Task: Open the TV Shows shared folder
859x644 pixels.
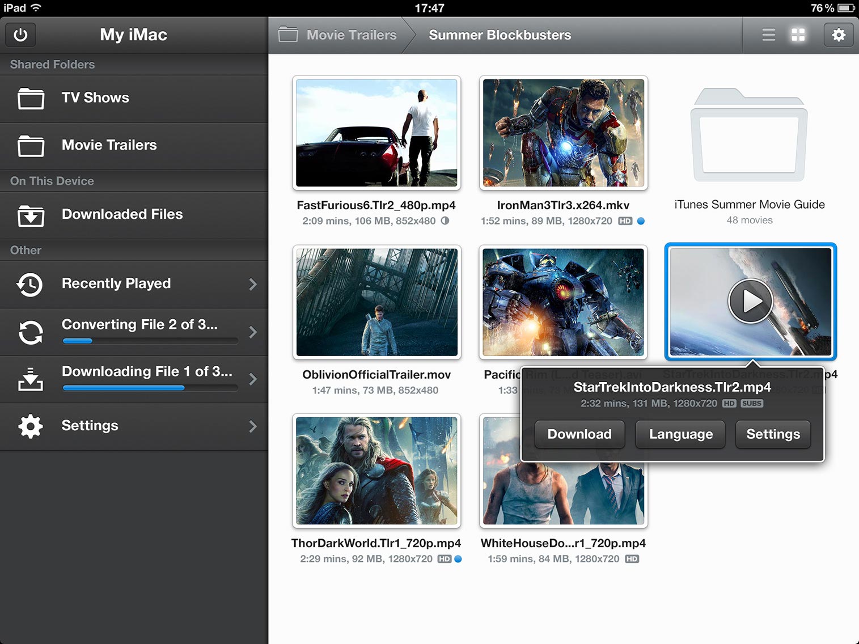Action: pyautogui.click(x=95, y=98)
